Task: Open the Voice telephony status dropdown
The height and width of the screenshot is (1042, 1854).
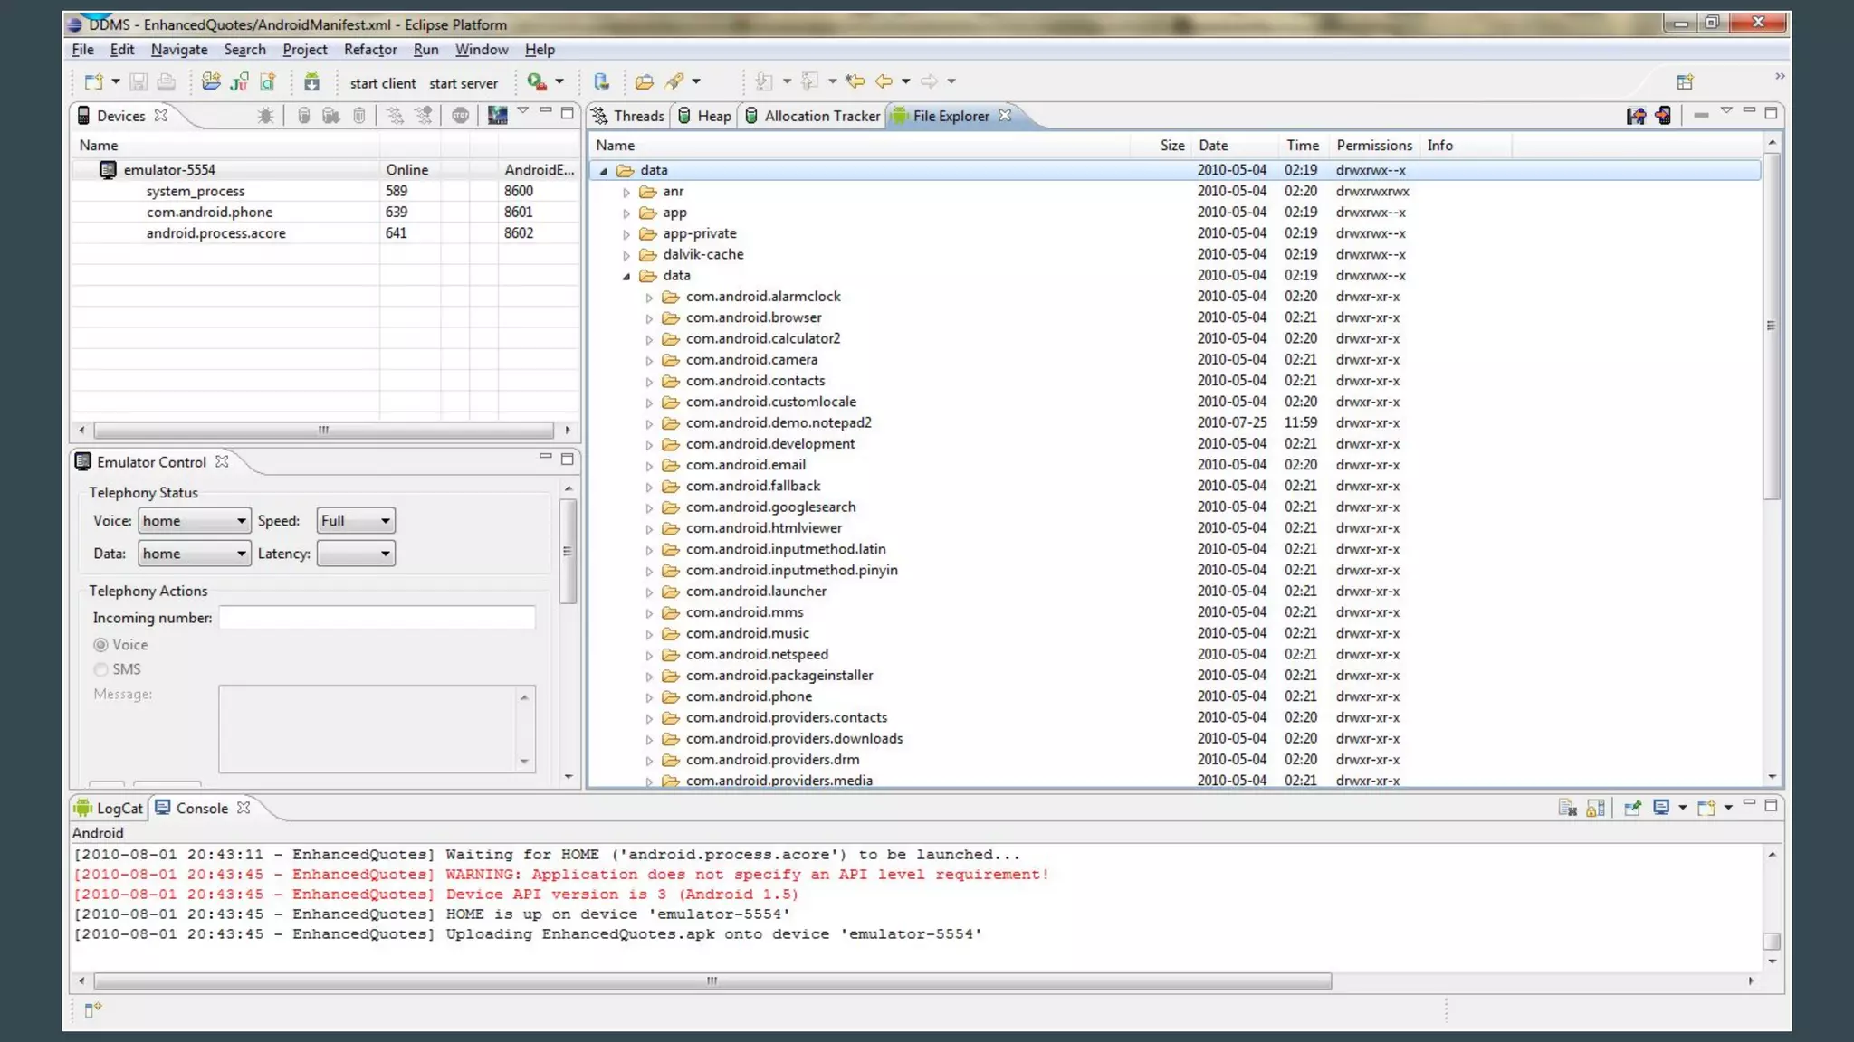Action: 194,521
